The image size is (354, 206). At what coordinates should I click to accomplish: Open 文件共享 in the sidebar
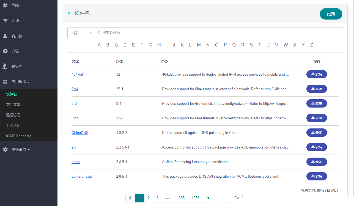pyautogui.click(x=13, y=105)
